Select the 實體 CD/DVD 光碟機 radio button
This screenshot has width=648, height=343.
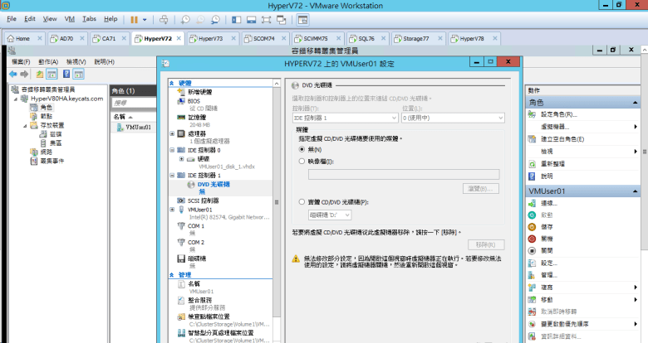point(301,201)
